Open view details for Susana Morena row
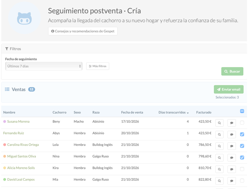 [219, 123]
